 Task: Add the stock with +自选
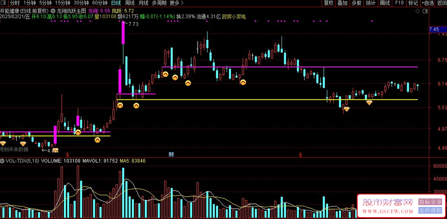[x=428, y=3]
